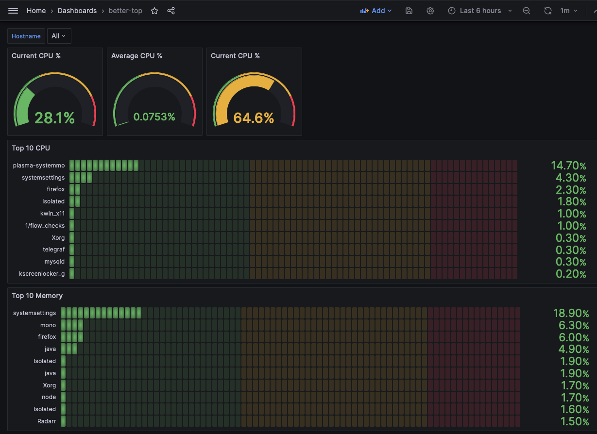597x434 pixels.
Task: Click the Average CPU % panel title
Action: point(136,56)
